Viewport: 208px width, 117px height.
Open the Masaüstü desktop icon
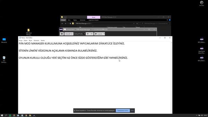click(x=4, y=40)
